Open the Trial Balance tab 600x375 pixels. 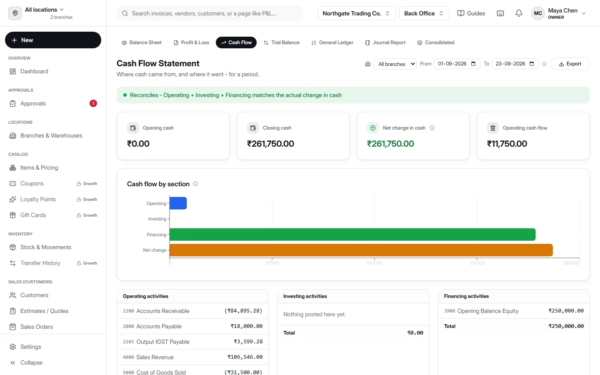[x=282, y=42]
